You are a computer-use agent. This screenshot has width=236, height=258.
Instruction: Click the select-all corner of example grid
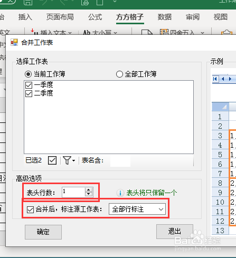(220, 107)
